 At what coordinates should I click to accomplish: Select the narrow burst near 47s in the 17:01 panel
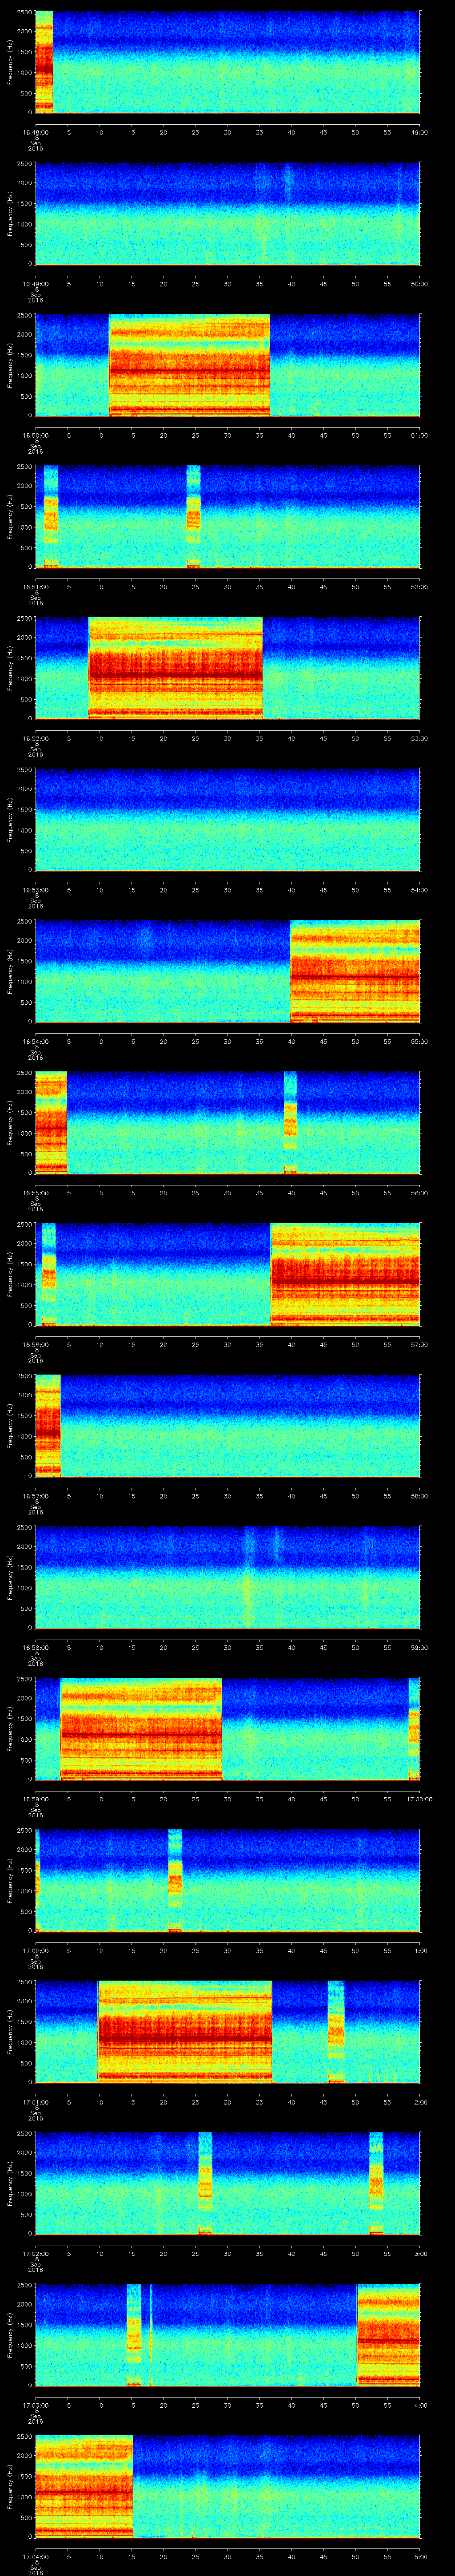coord(336,2030)
